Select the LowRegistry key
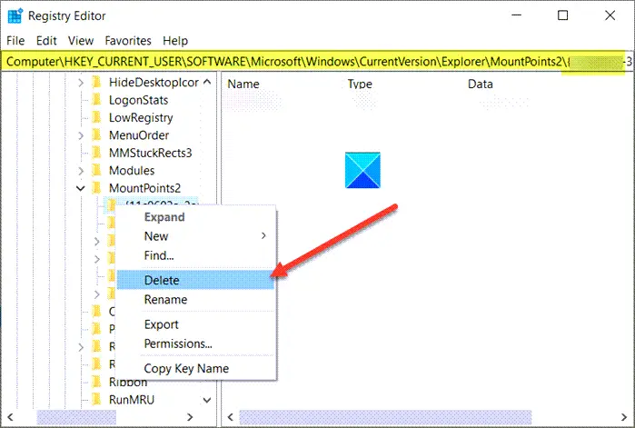This screenshot has height=428, width=635. click(x=141, y=118)
